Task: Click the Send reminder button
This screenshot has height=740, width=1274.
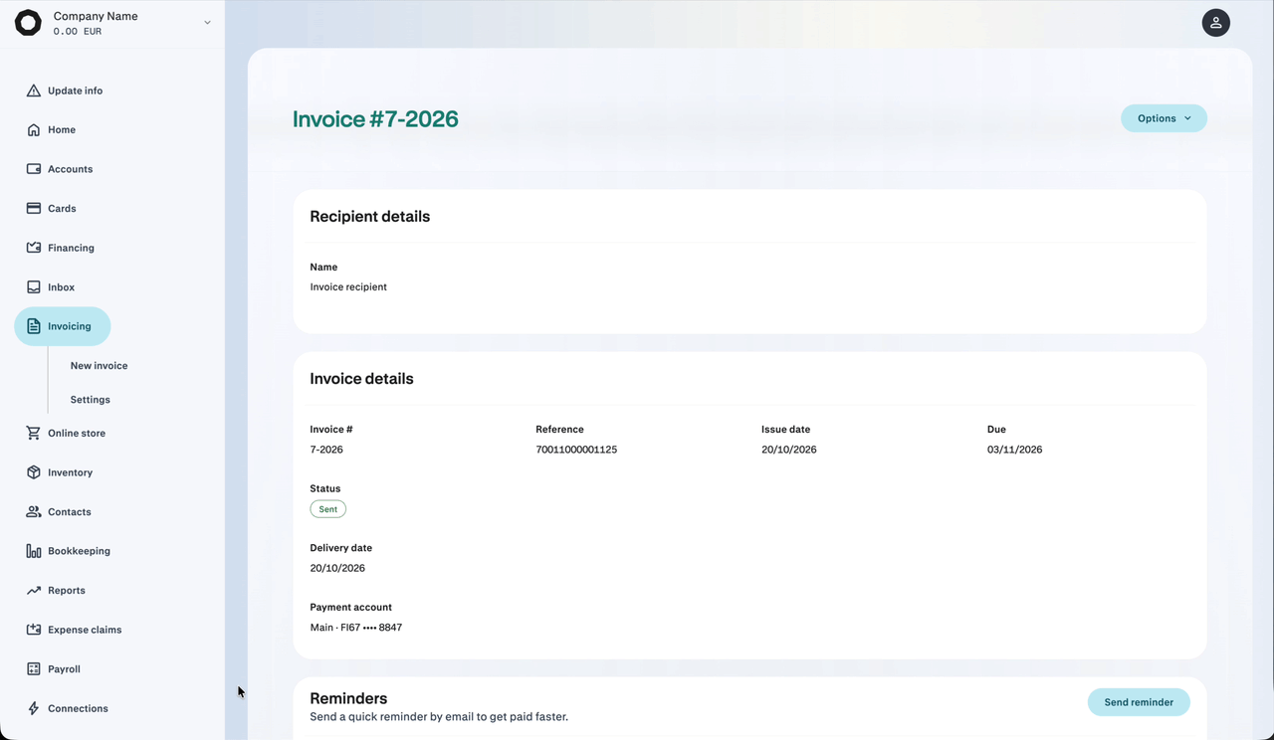Action: [x=1139, y=702]
